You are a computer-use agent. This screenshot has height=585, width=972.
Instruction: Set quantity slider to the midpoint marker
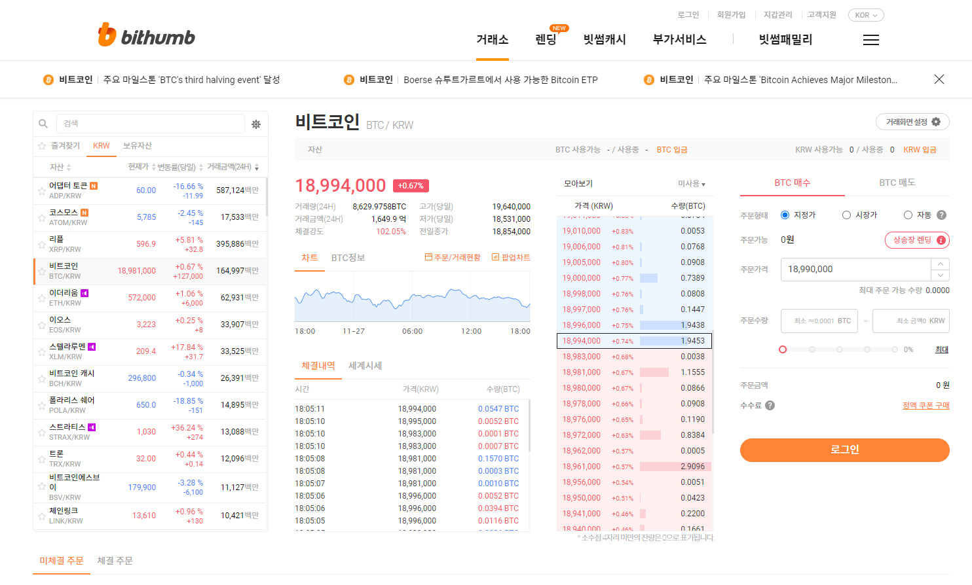coord(840,349)
